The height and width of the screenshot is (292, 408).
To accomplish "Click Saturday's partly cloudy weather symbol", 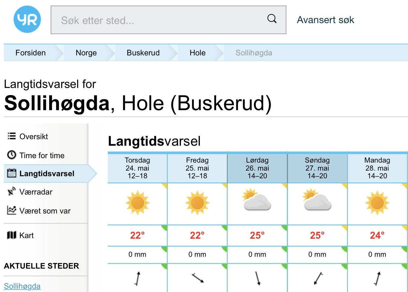I will pos(257,200).
